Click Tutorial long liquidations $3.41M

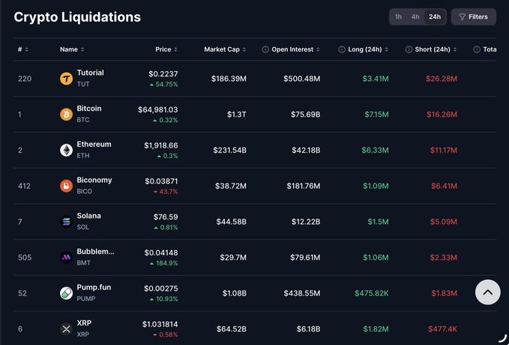pos(376,79)
